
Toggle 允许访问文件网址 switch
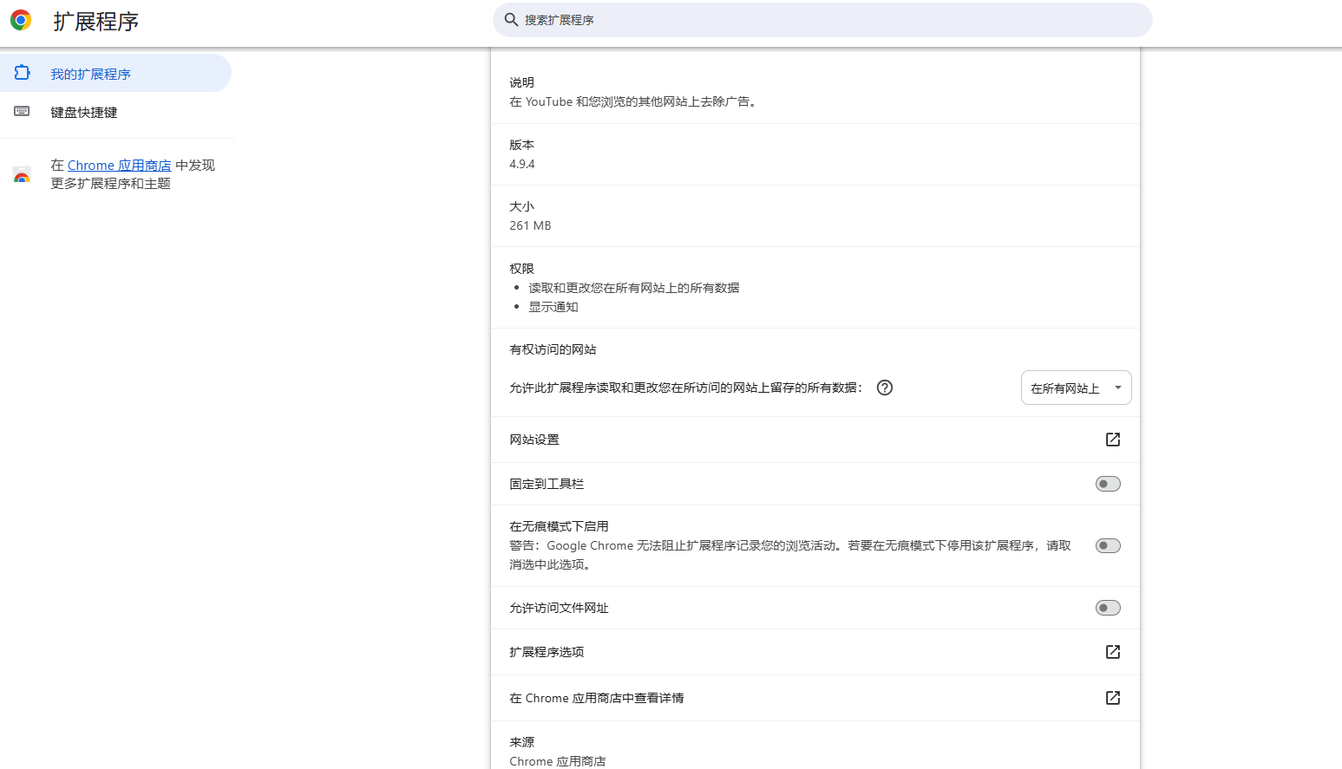coord(1108,608)
